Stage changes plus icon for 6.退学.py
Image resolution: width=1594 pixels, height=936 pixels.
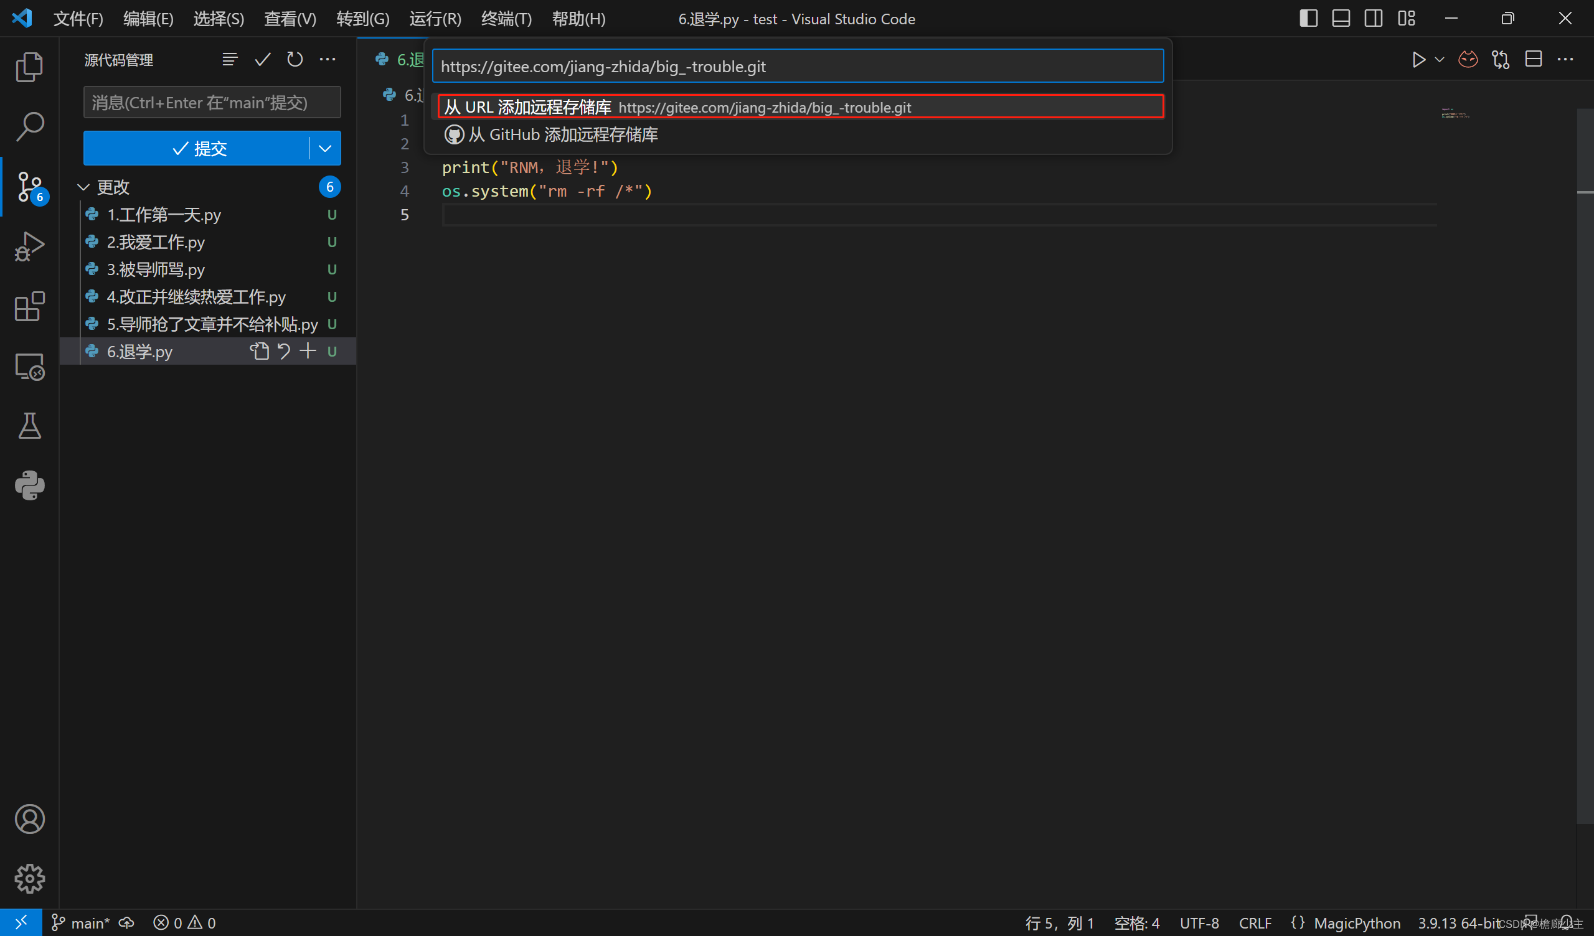point(308,351)
